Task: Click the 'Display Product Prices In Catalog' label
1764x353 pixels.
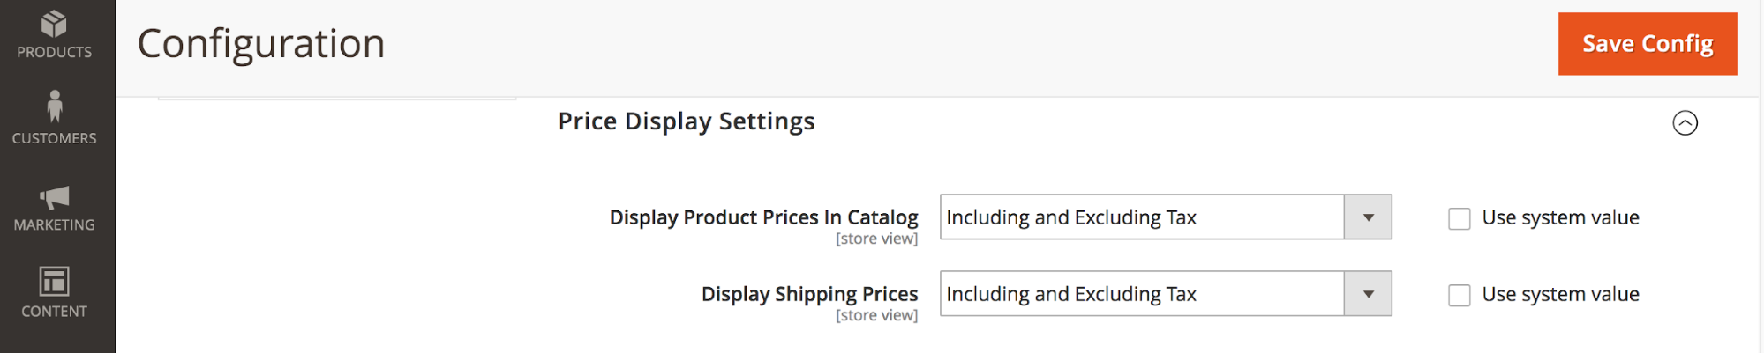Action: (x=763, y=217)
